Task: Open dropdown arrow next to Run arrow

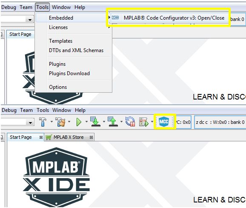Action: (x=86, y=122)
